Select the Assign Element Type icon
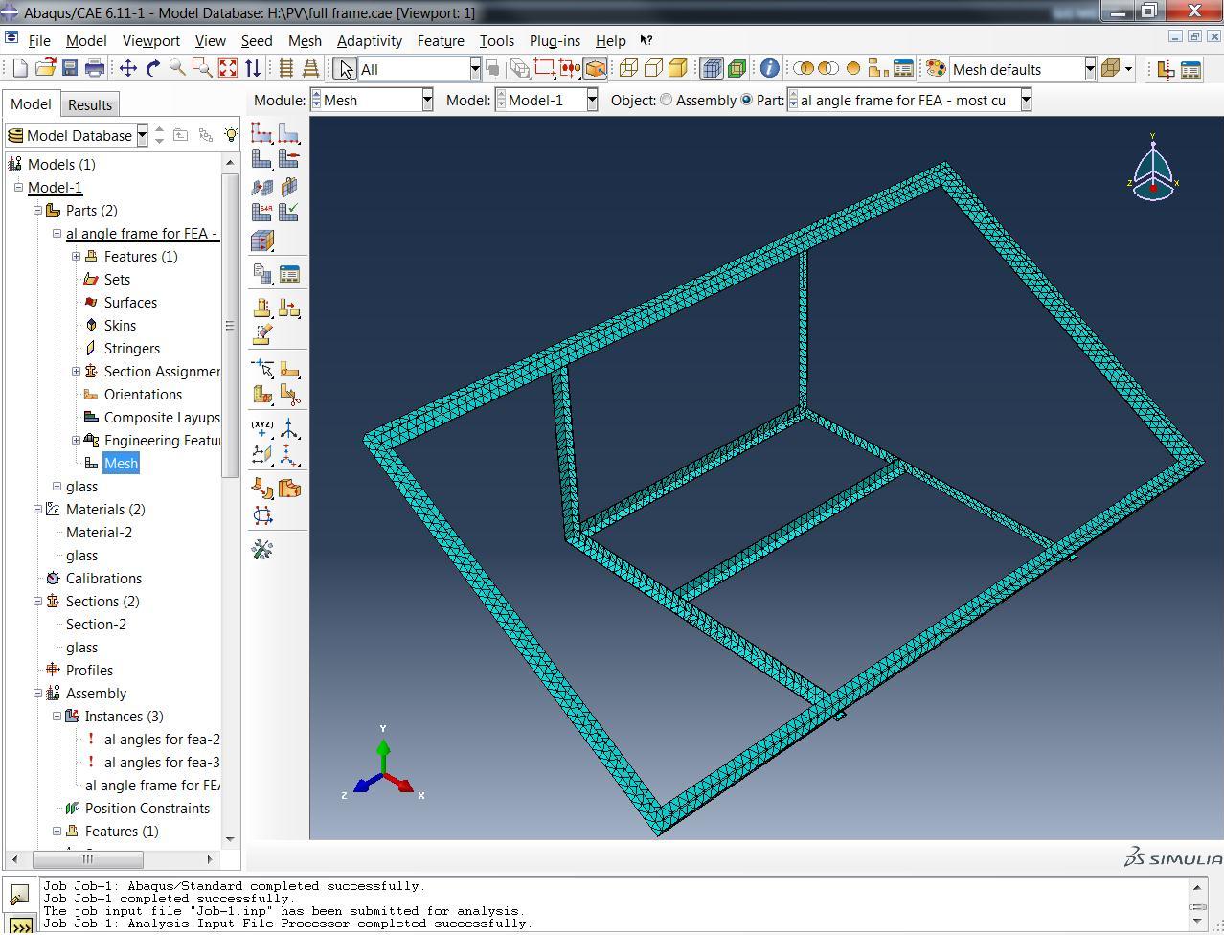The width and height of the screenshot is (1224, 935). [261, 212]
